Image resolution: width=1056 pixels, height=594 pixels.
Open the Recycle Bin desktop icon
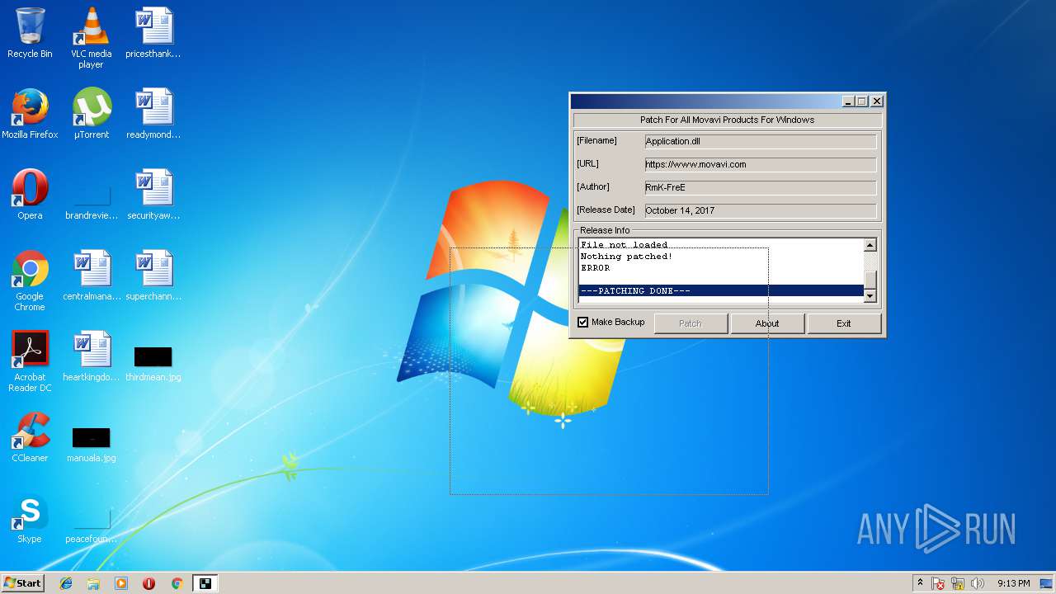point(30,33)
